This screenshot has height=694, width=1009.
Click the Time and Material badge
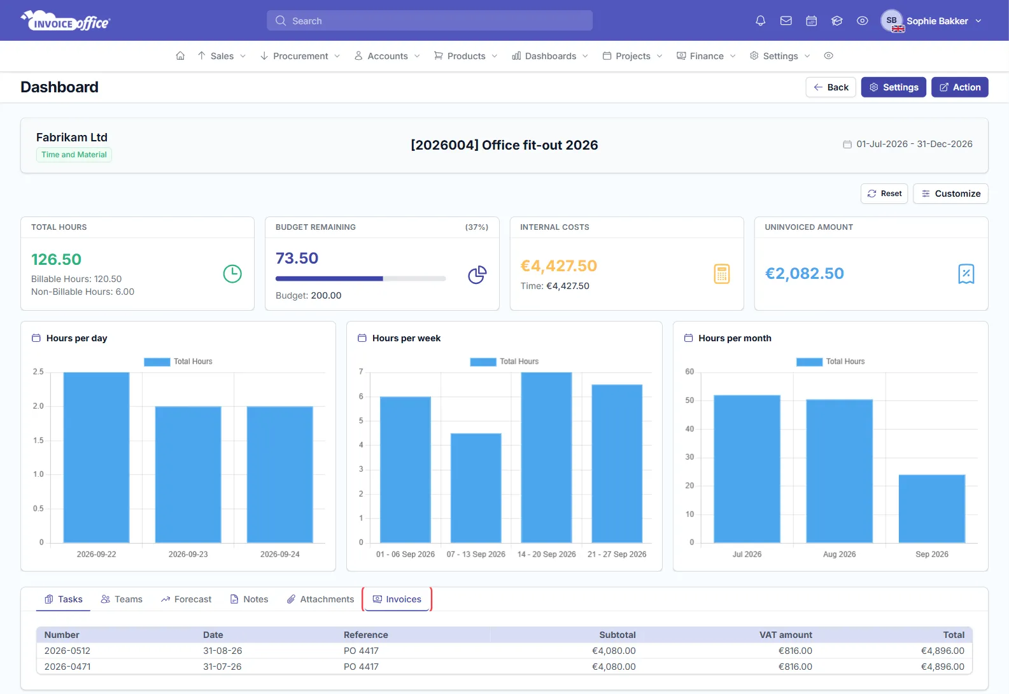(x=74, y=155)
